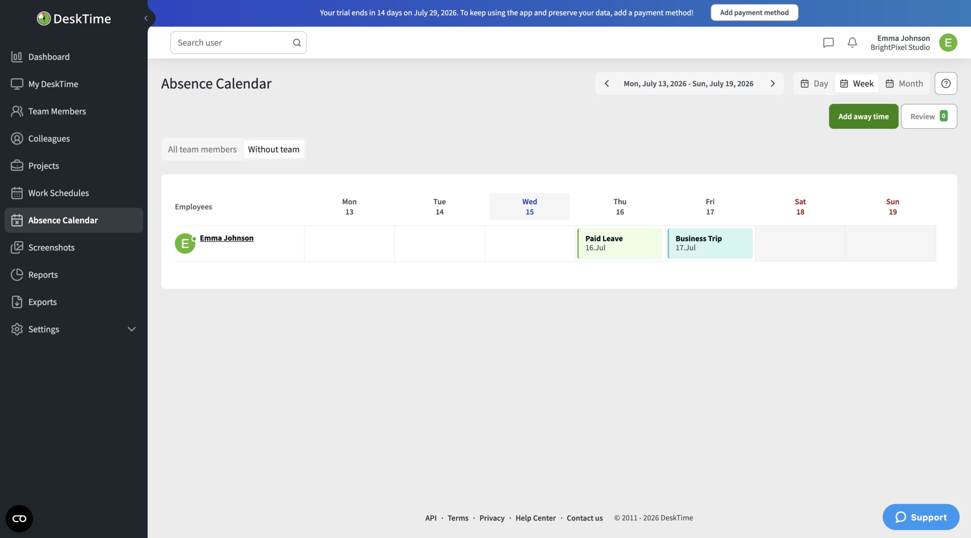Click the Sat 18 column header

[x=800, y=207]
